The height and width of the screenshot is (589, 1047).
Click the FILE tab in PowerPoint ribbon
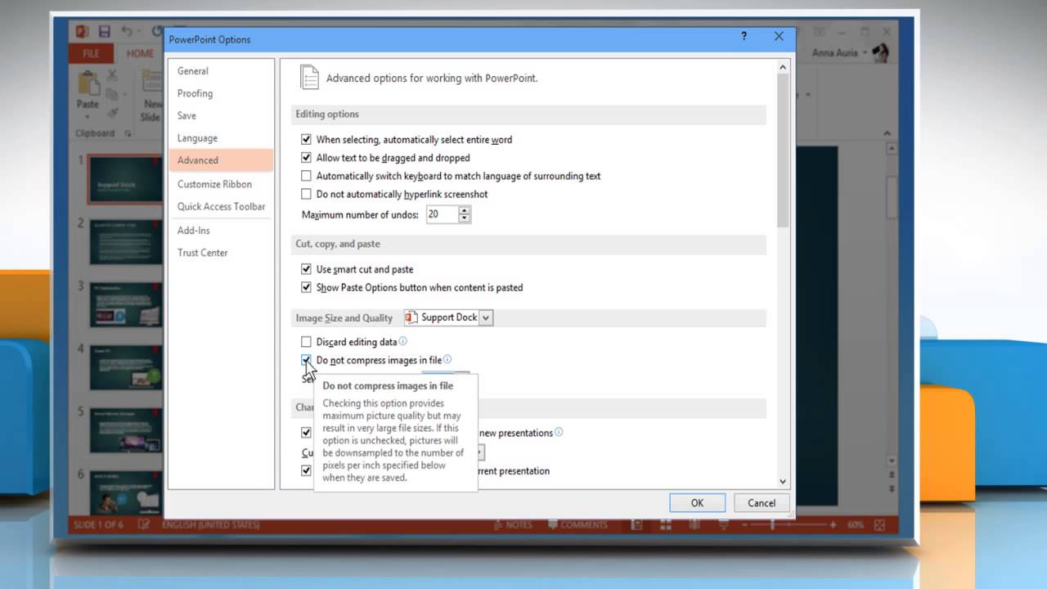click(91, 54)
